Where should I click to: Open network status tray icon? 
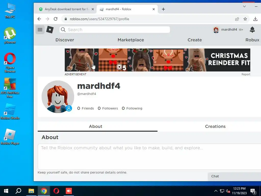[x=222, y=191]
